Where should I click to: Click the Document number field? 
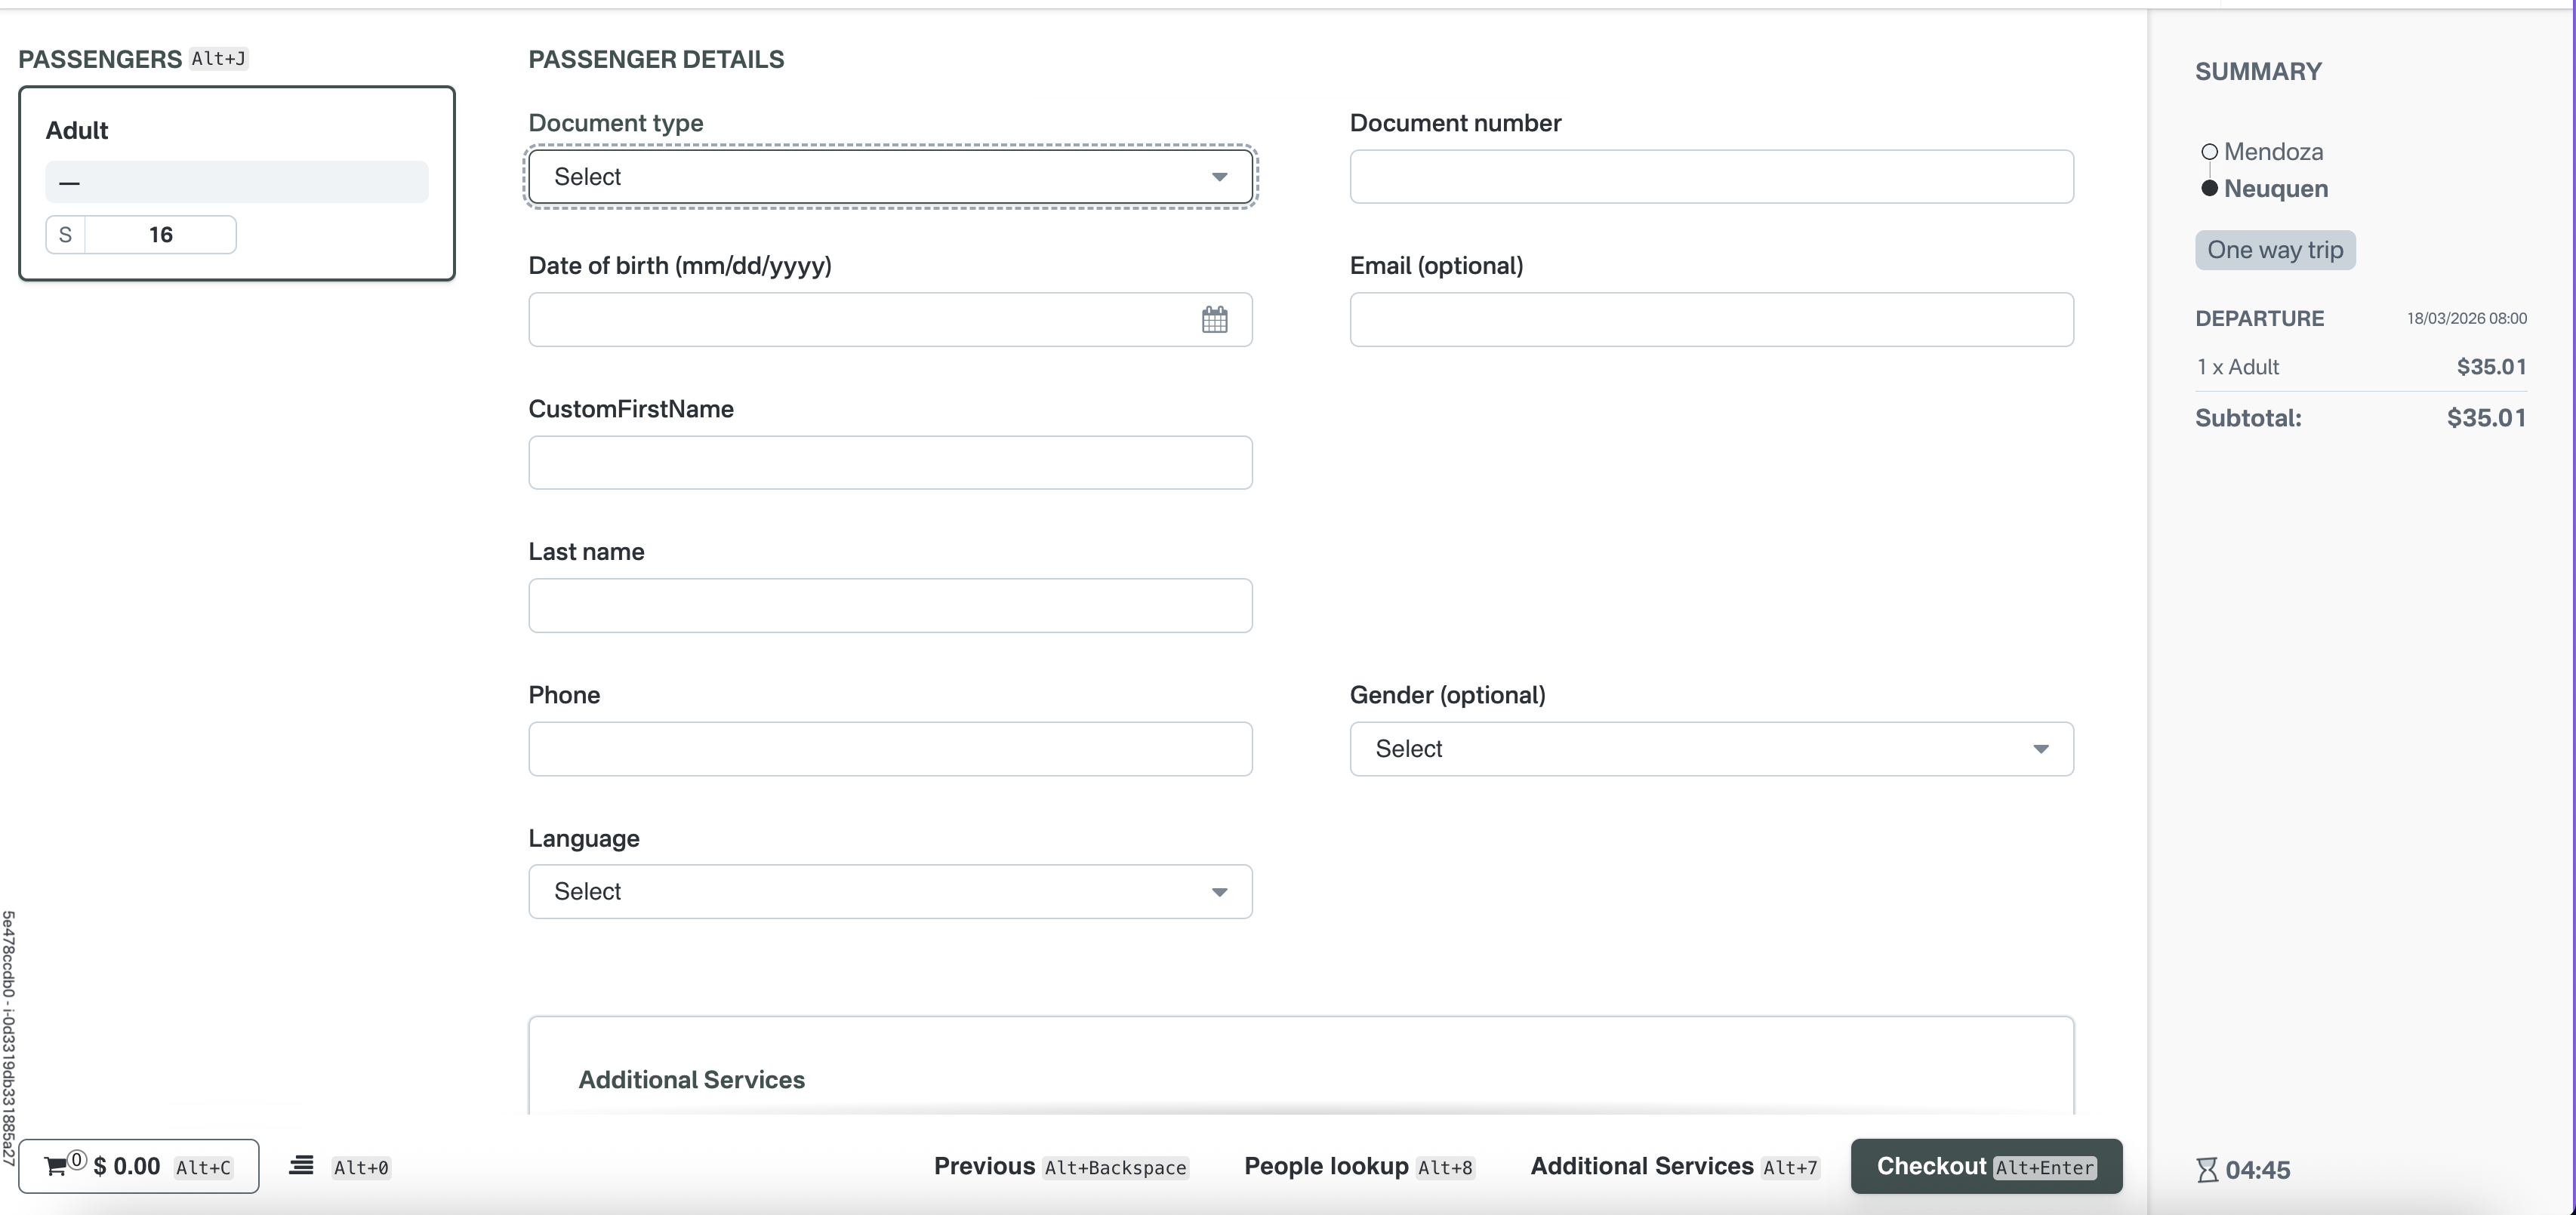pyautogui.click(x=1710, y=177)
